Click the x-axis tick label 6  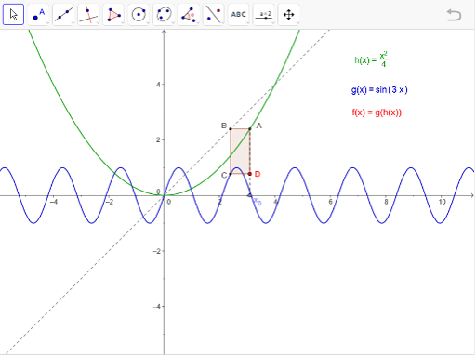click(331, 202)
